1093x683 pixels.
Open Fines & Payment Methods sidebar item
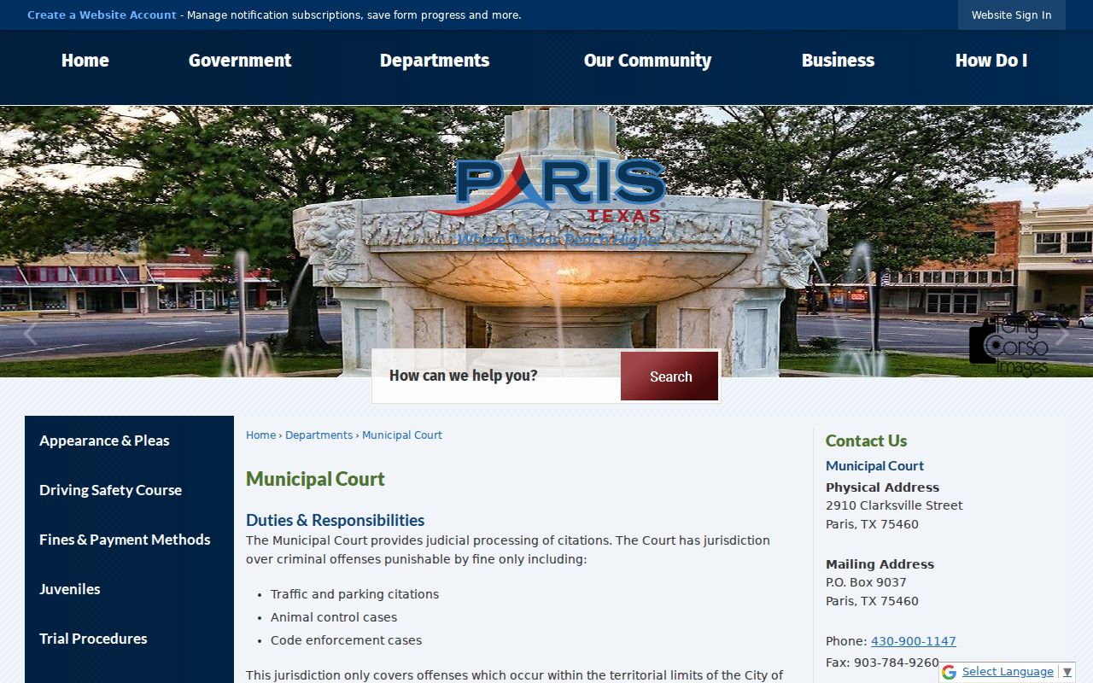pyautogui.click(x=129, y=540)
